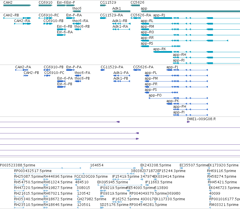240x209 pixels.
Task: Select the EK243208.5prime EST label
Action: pos(156,165)
